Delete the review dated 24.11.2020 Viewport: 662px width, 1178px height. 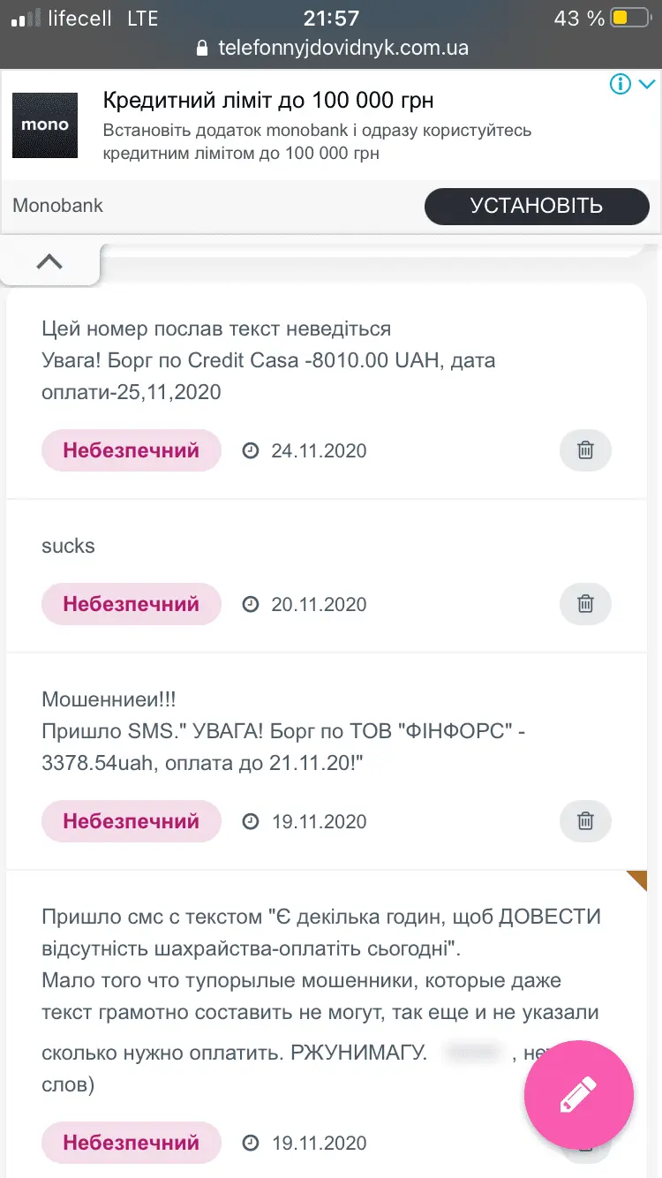point(585,450)
